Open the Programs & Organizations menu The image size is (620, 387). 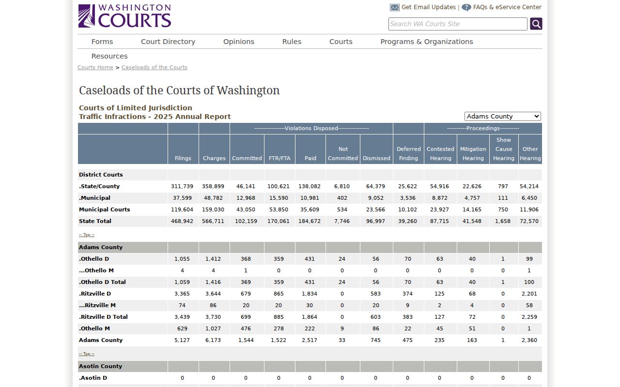[x=427, y=42]
